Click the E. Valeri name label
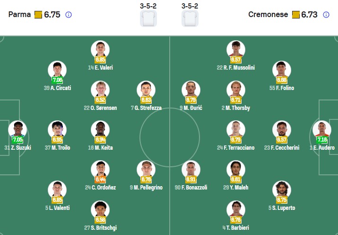The width and height of the screenshot is (338, 235). coord(100,68)
